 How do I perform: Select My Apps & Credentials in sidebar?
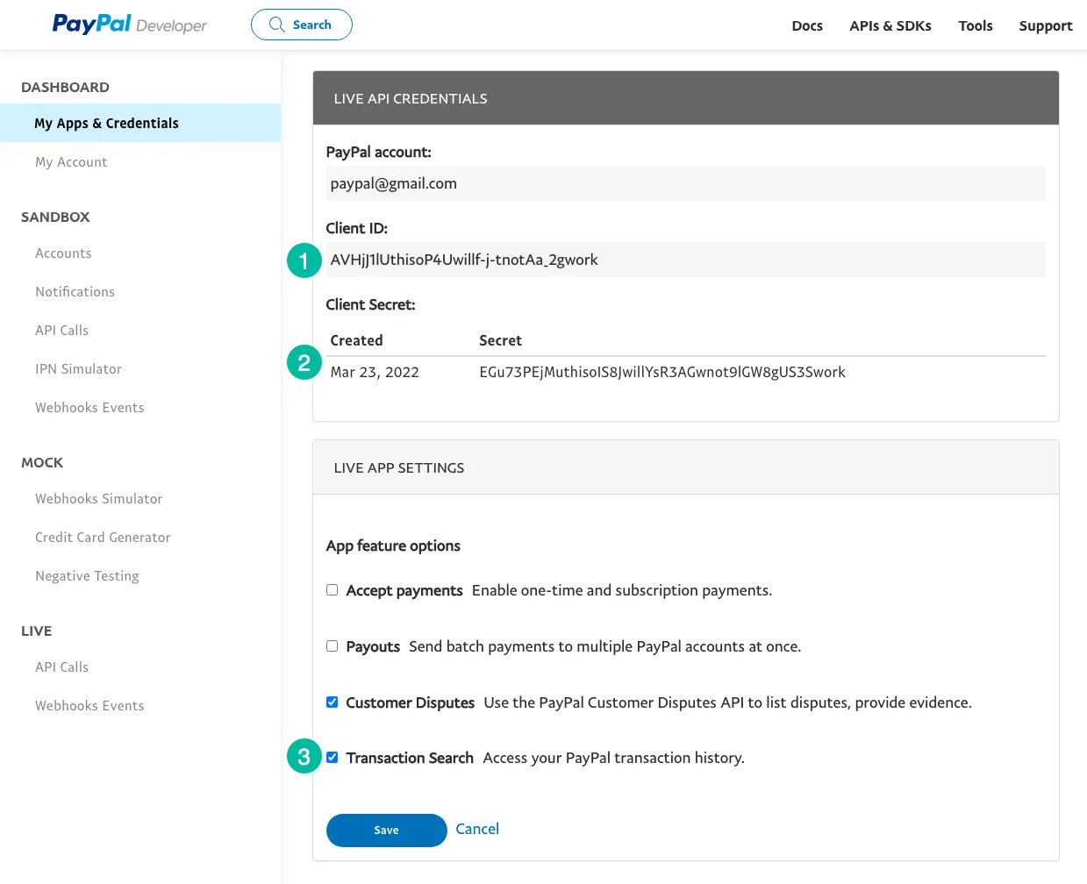click(106, 123)
